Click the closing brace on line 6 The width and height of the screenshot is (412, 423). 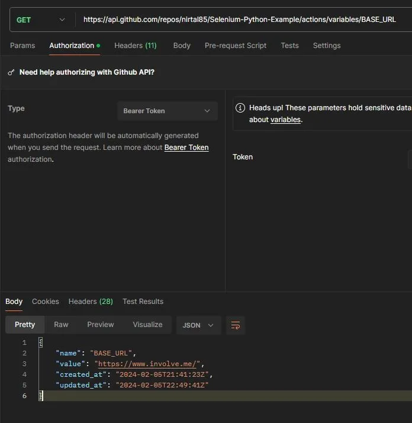pyautogui.click(x=40, y=396)
